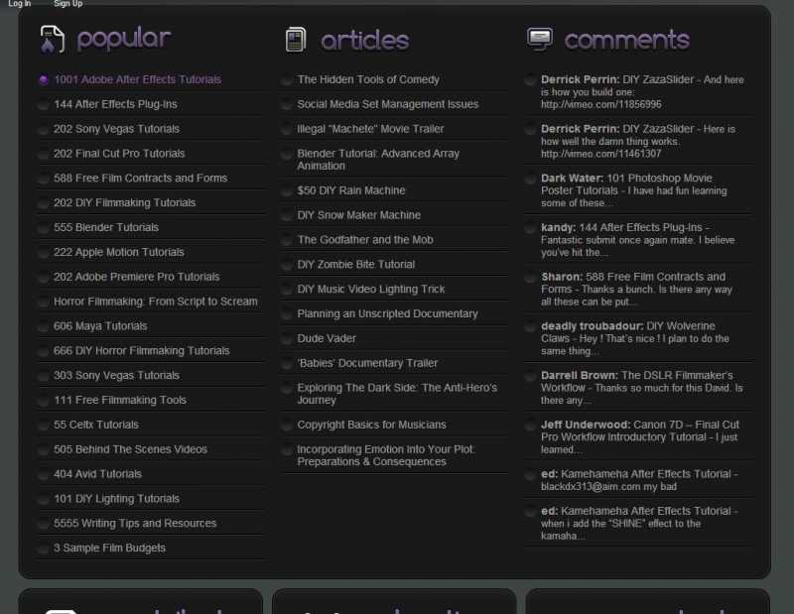Open Horror Filmmaking: From Script to Scream
The width and height of the screenshot is (794, 614).
point(156,302)
